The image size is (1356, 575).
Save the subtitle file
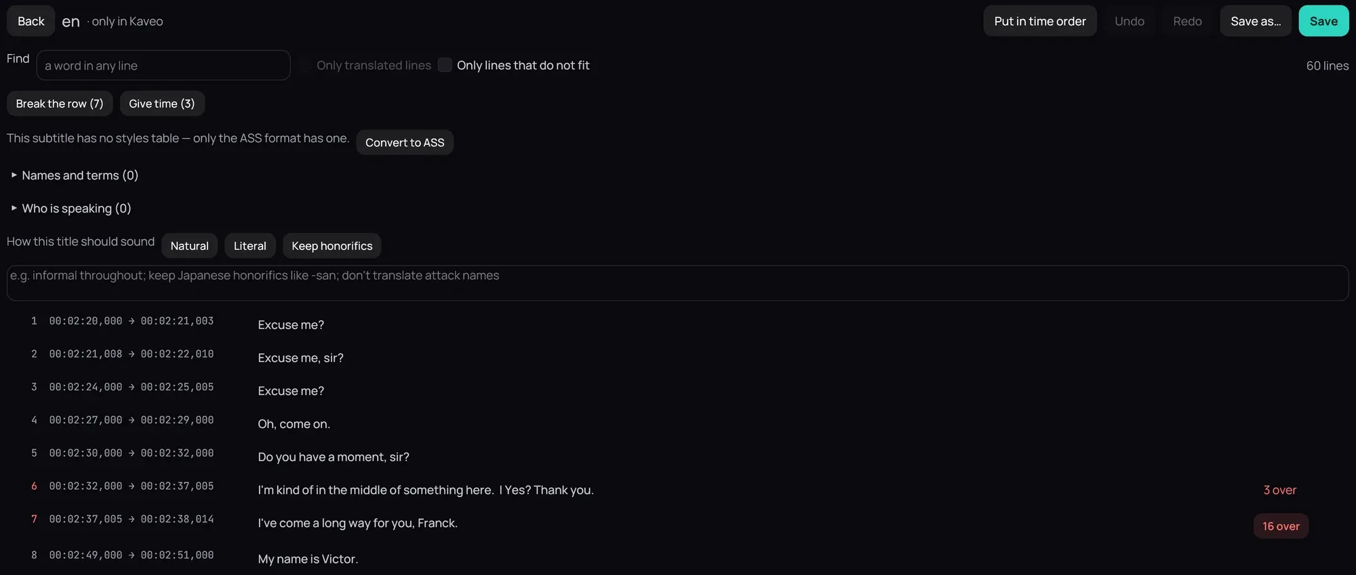point(1323,21)
